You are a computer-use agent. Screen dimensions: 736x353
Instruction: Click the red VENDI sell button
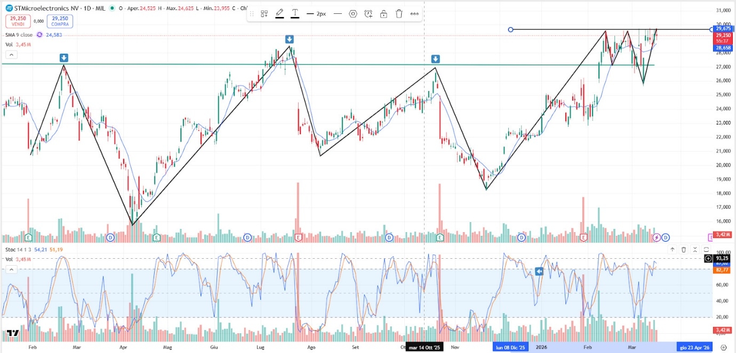coord(19,21)
